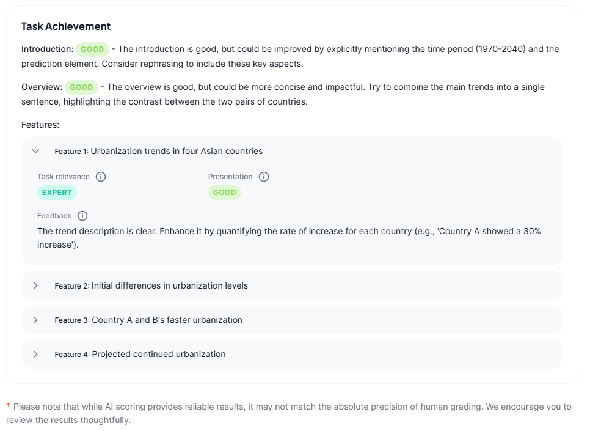The width and height of the screenshot is (590, 431).
Task: Click the info icon next to Presentation
Action: tap(264, 177)
